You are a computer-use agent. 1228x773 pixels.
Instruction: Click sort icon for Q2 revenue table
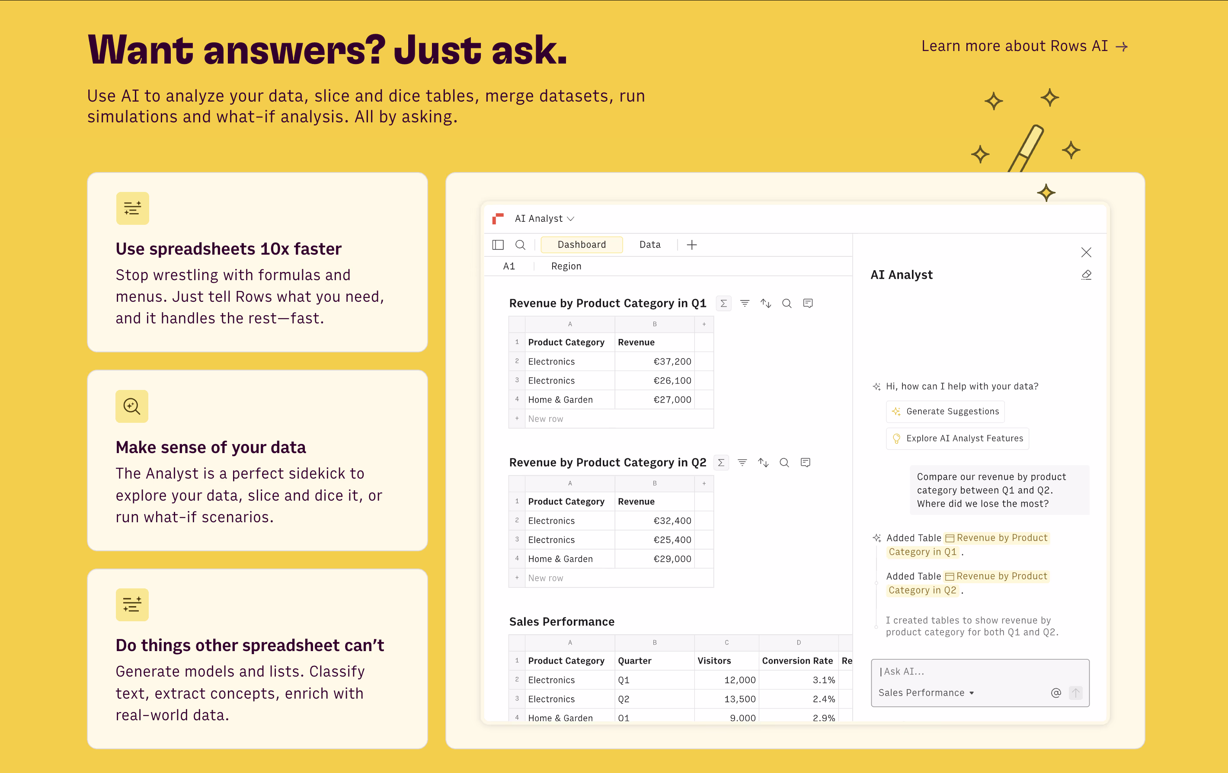point(763,463)
